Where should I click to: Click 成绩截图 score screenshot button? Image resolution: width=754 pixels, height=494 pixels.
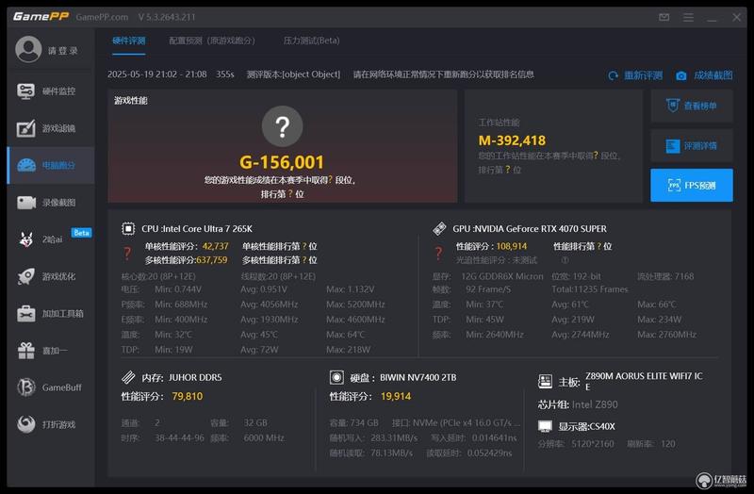(704, 75)
